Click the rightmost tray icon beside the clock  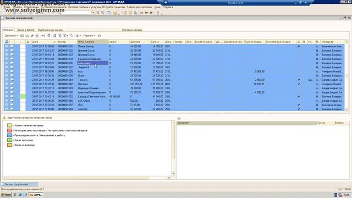[x=340, y=195]
